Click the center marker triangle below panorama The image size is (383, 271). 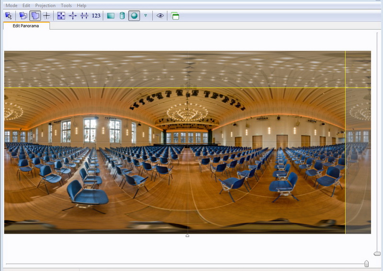[x=187, y=235]
